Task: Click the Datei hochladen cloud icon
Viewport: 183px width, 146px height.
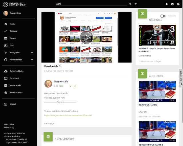Action: (6, 71)
